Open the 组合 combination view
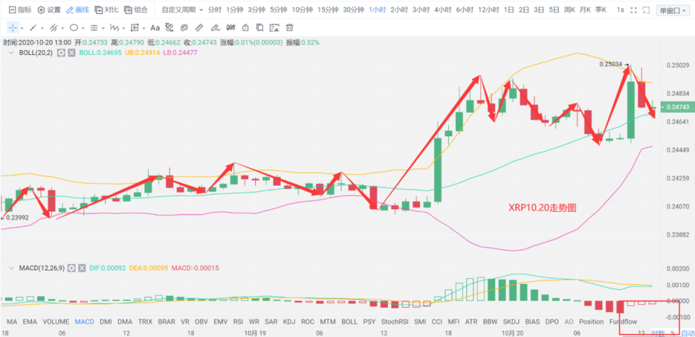Image resolution: width=695 pixels, height=337 pixels. (x=136, y=10)
